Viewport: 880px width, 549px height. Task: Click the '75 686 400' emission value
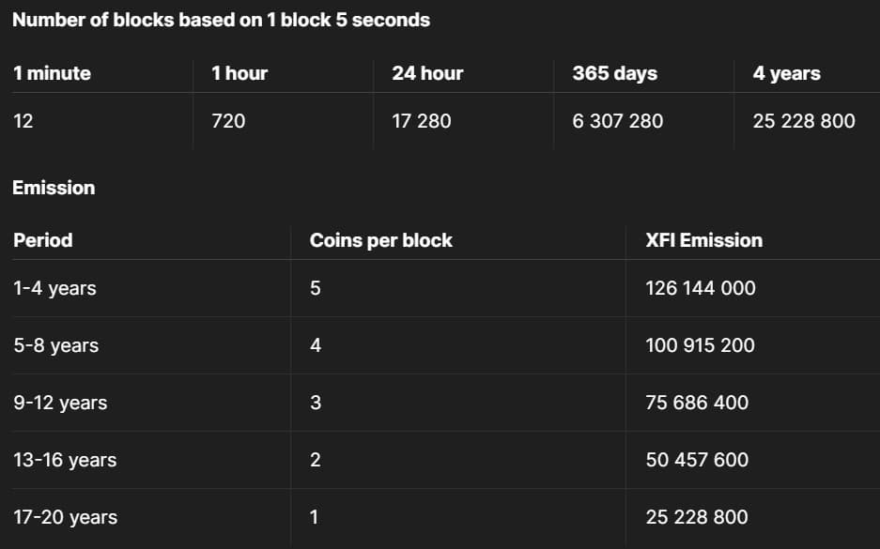(x=697, y=403)
